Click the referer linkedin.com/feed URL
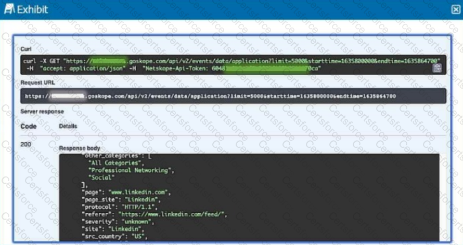463x245 pixels. 172,213
